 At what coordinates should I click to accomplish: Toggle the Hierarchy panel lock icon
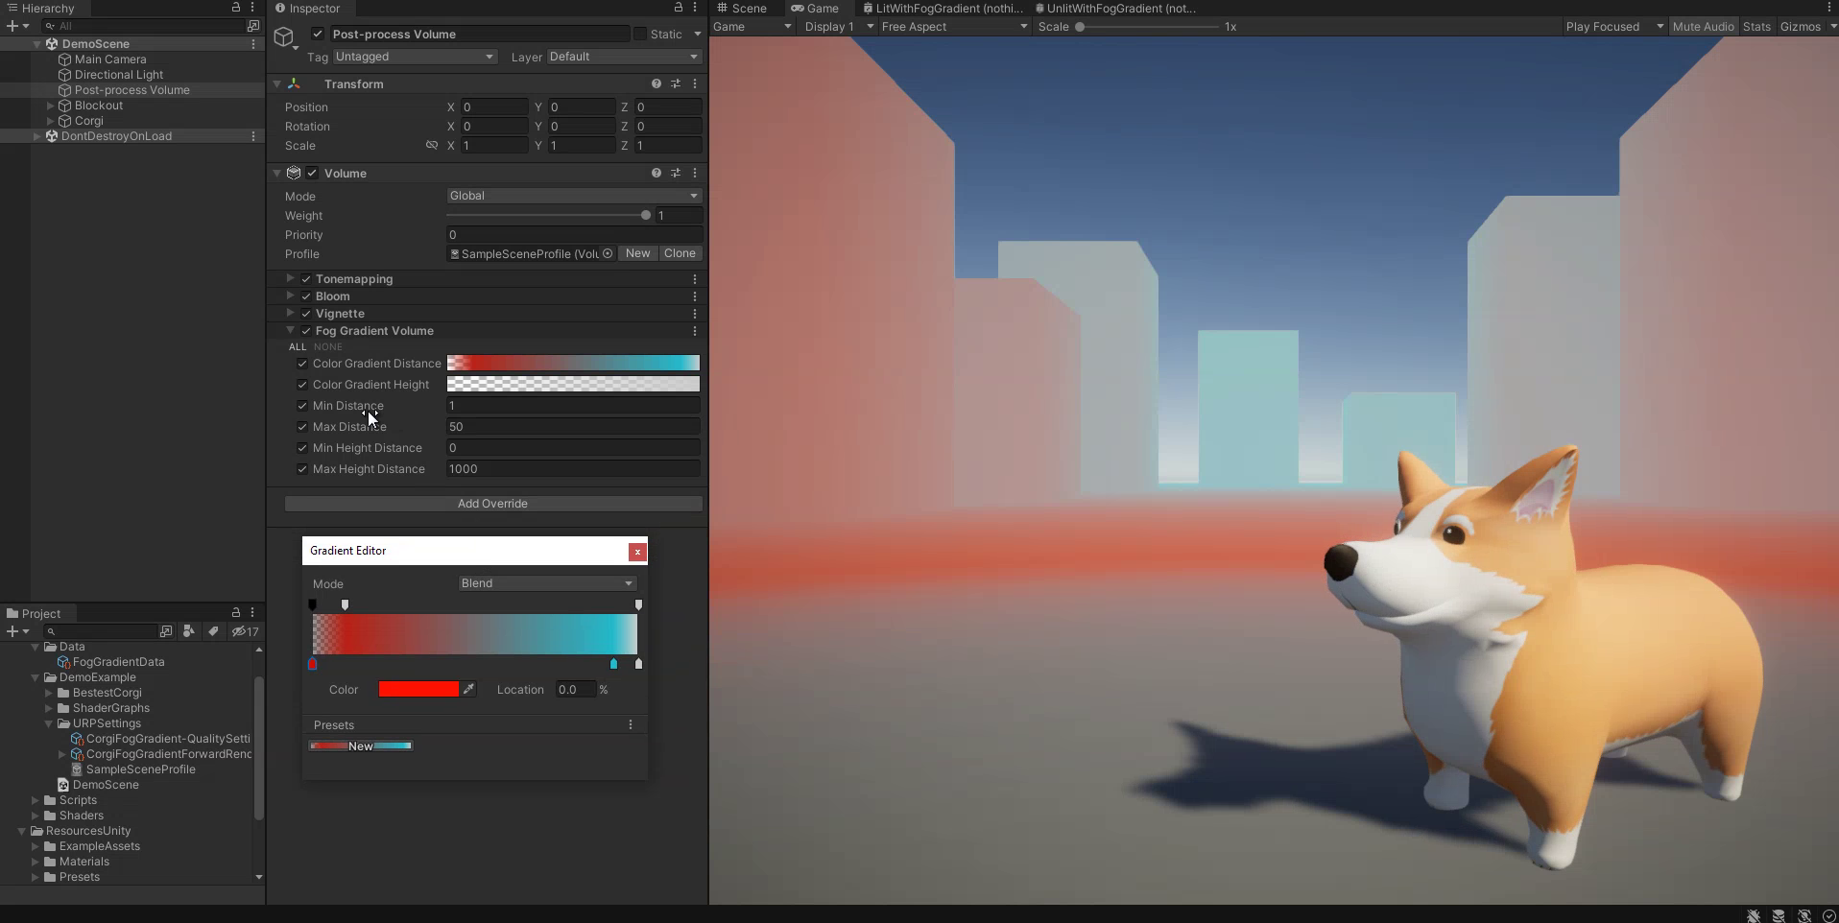click(236, 8)
